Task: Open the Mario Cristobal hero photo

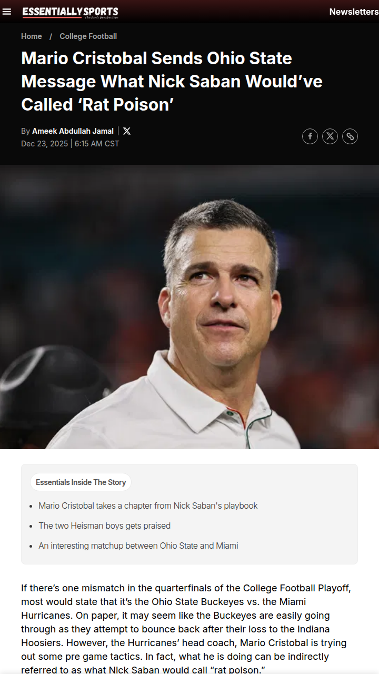Action: click(189, 307)
